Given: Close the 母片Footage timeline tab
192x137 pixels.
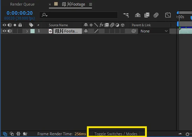Looking at the screenshot, I should pyautogui.click(x=50, y=5).
